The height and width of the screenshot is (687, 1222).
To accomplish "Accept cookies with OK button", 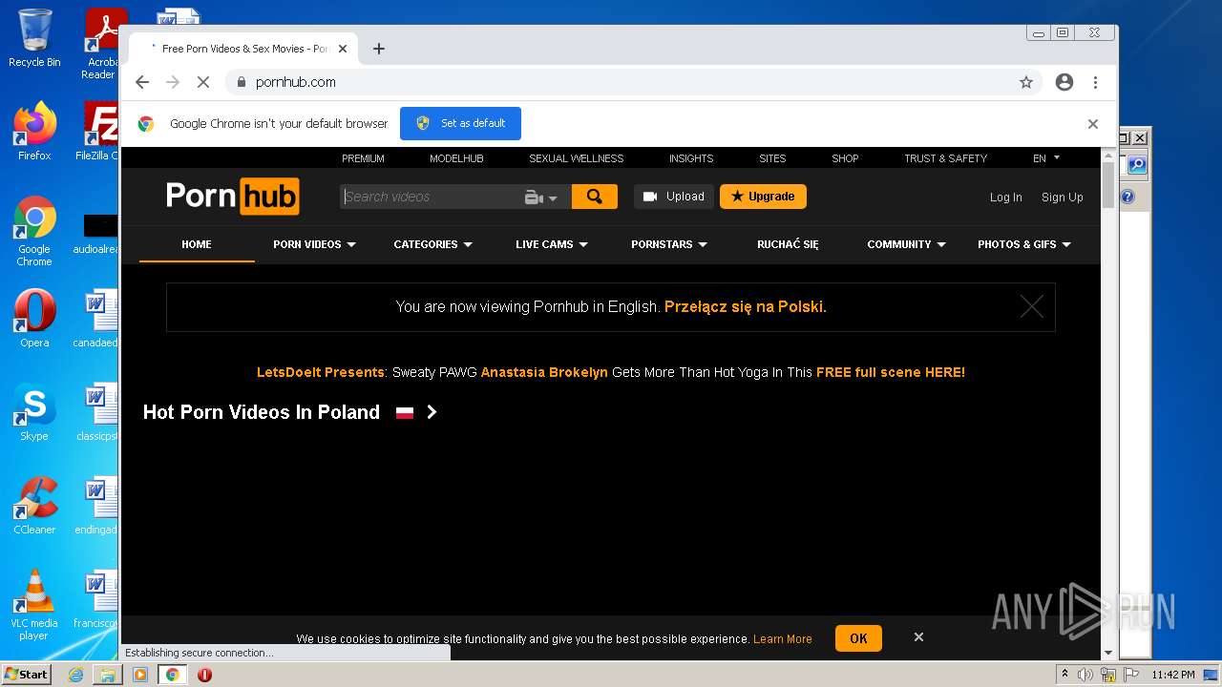I will click(x=858, y=638).
